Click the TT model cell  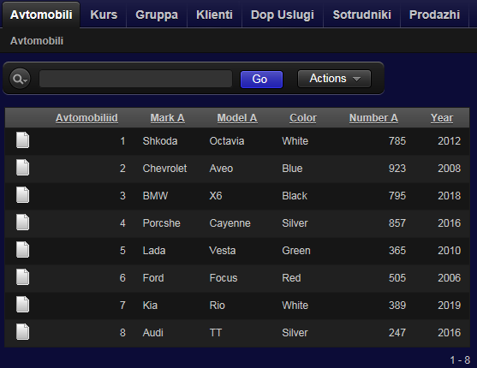click(216, 333)
